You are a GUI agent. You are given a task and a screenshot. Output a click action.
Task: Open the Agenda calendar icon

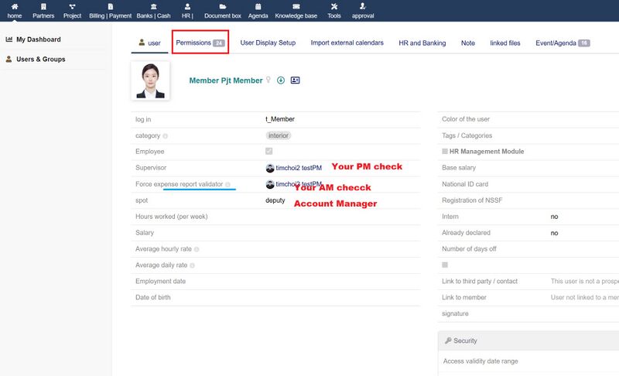pyautogui.click(x=258, y=6)
